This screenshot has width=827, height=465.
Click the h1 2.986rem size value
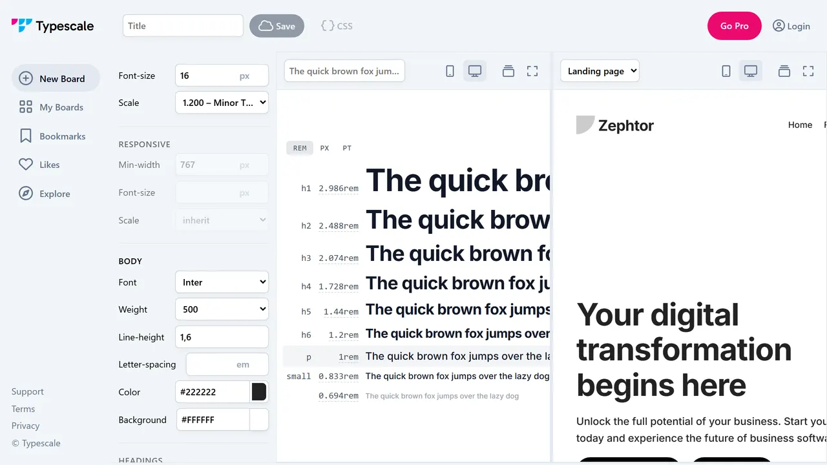pos(339,189)
